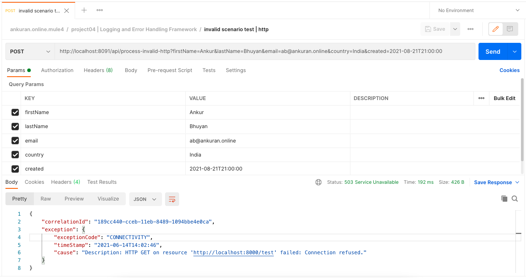Close the invalid scenario test tab
This screenshot has width=526, height=278.
(67, 11)
